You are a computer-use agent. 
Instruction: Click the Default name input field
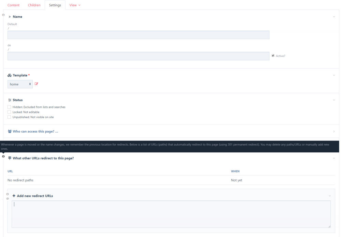click(138, 35)
